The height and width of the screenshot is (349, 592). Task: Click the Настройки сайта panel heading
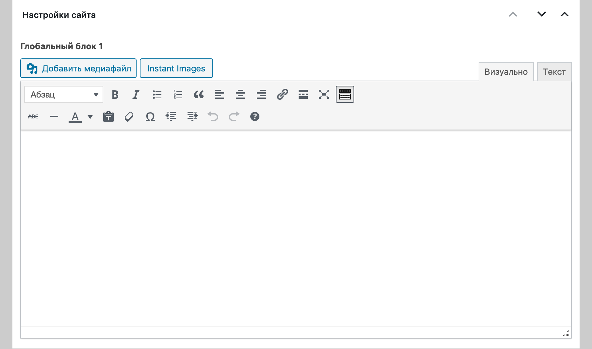(x=59, y=15)
